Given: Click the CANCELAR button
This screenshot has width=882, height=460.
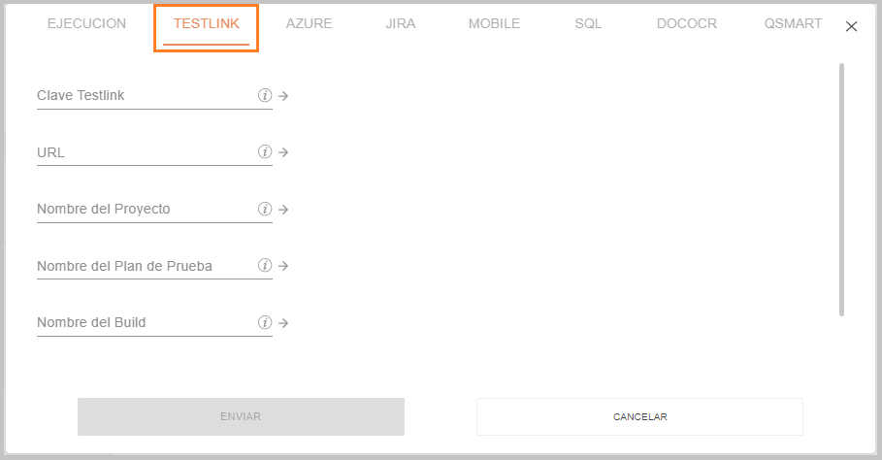Looking at the screenshot, I should (639, 416).
